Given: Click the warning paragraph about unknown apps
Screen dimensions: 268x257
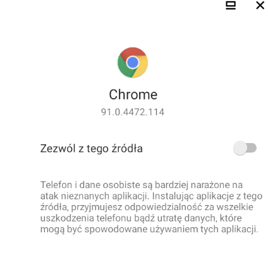Looking at the screenshot, I should point(151,207).
